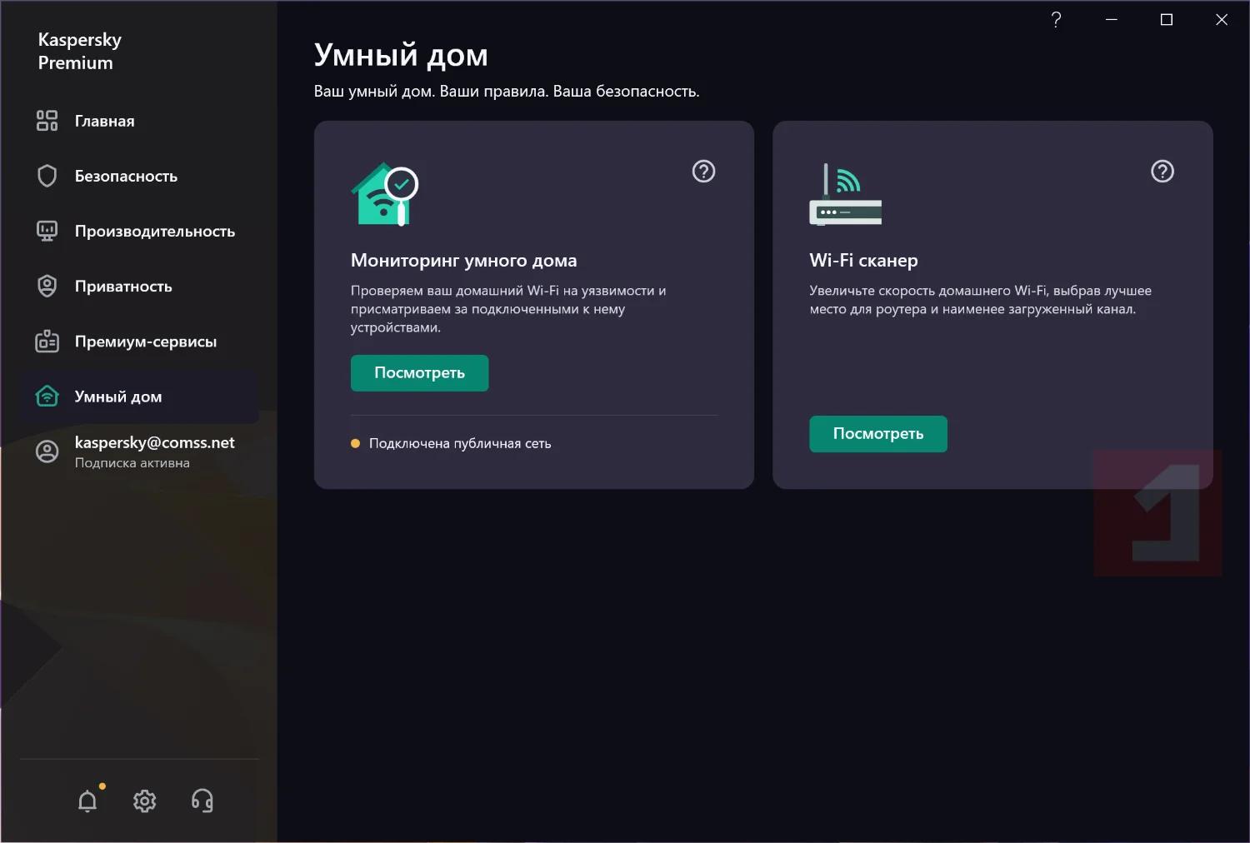The image size is (1250, 843).
Task: Click the Мониторинг умного дома heading
Action: click(x=463, y=261)
